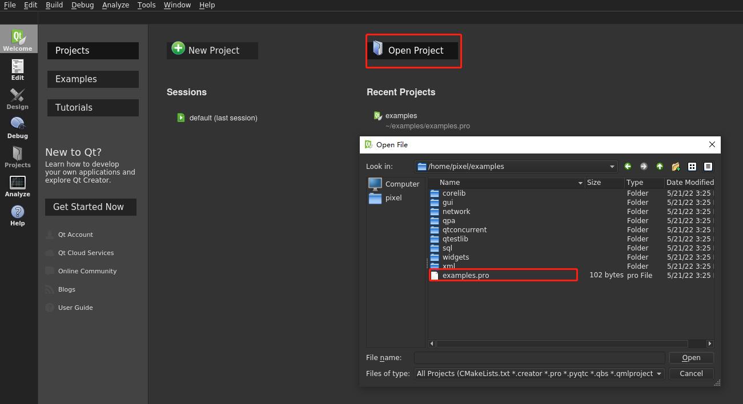Open the Look in path dropdown
This screenshot has width=743, height=404.
(x=612, y=167)
